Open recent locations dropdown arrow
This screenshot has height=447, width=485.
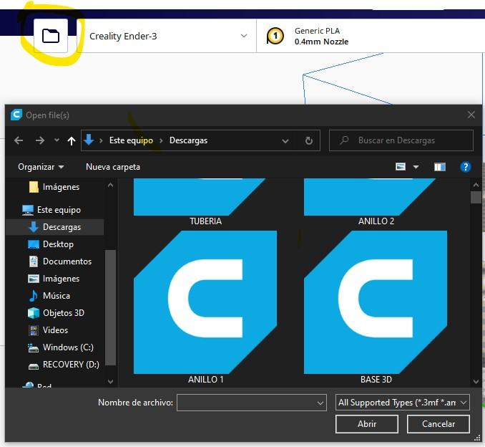click(x=57, y=140)
